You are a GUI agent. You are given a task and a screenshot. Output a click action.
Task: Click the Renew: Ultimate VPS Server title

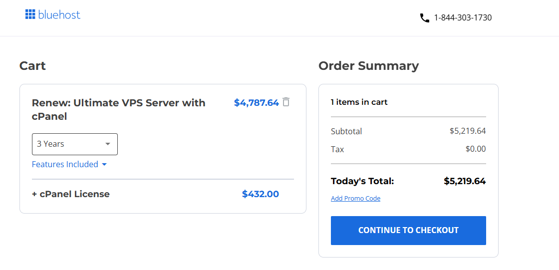click(x=118, y=109)
